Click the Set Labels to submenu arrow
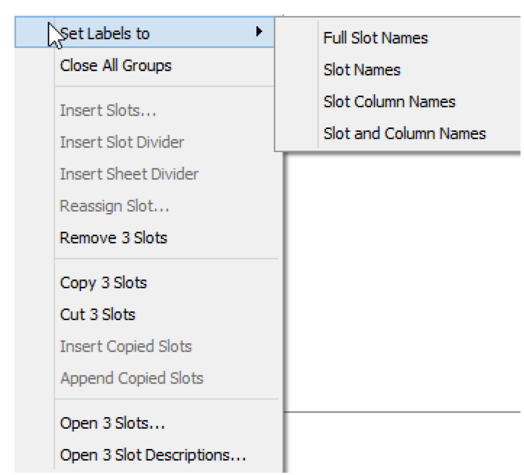The width and height of the screenshot is (524, 475). (x=259, y=31)
